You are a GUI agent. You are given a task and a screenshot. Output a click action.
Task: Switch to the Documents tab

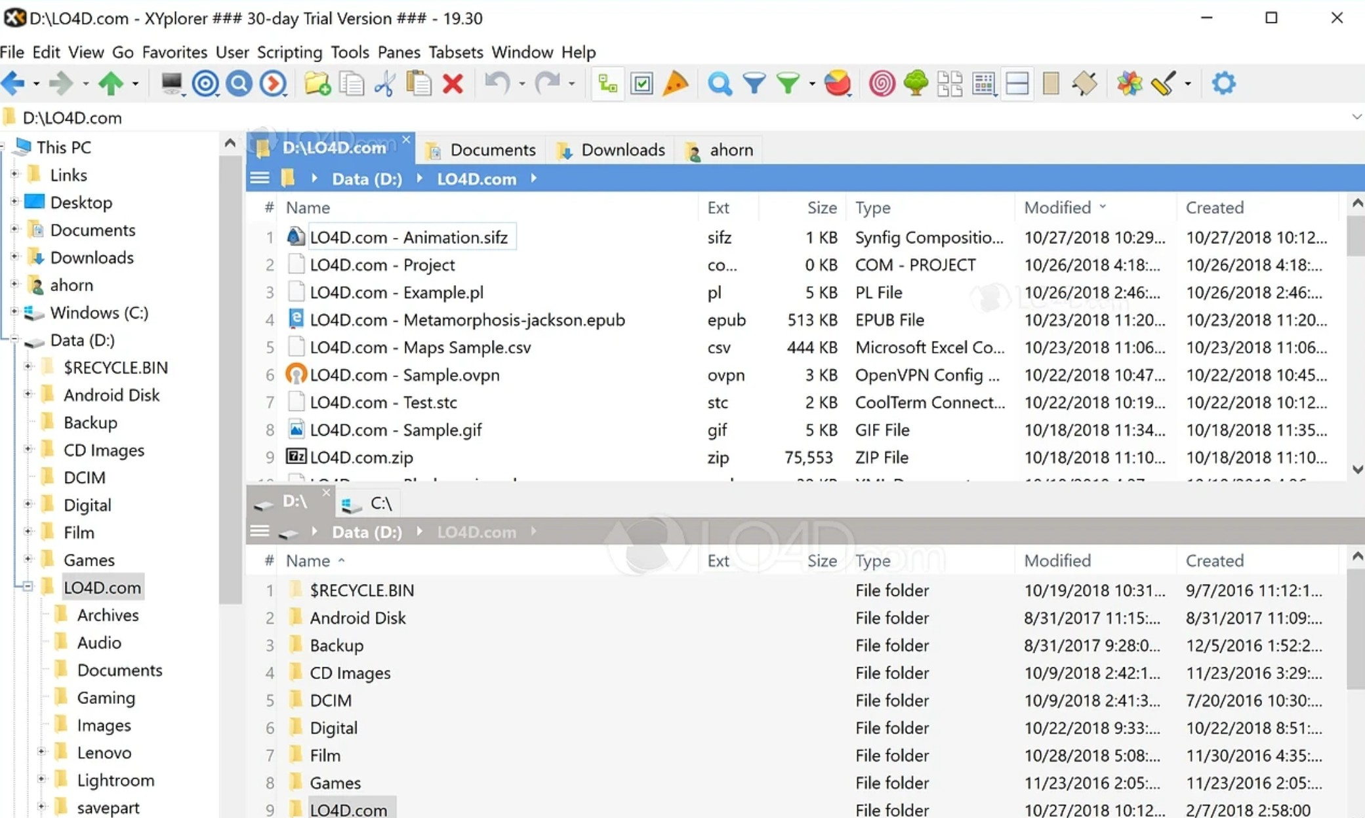pyautogui.click(x=481, y=150)
